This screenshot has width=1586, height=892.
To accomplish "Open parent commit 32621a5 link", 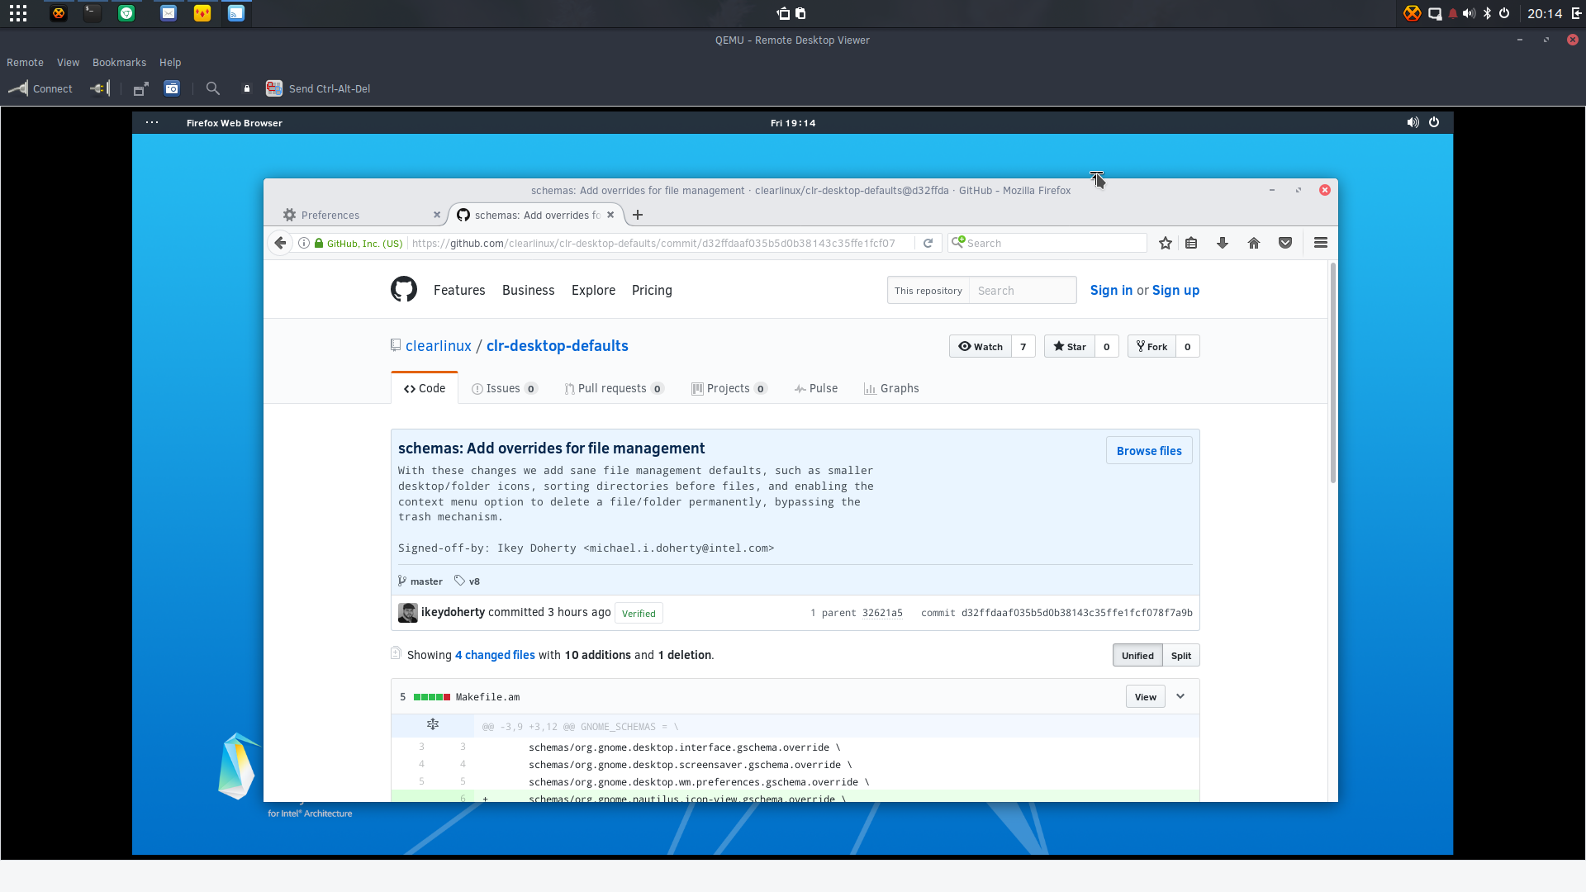I will [882, 613].
